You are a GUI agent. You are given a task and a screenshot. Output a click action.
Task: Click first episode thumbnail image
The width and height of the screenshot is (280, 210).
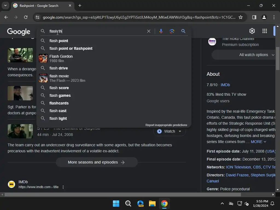tap(20, 55)
